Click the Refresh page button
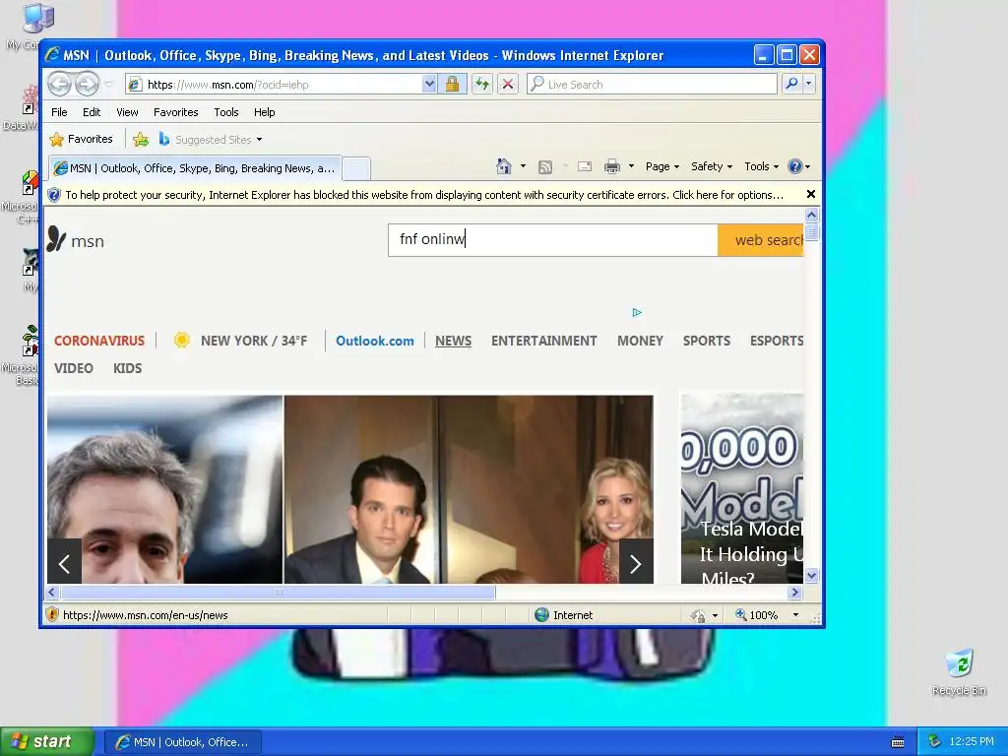Screen dimensions: 1008x756 482,85
